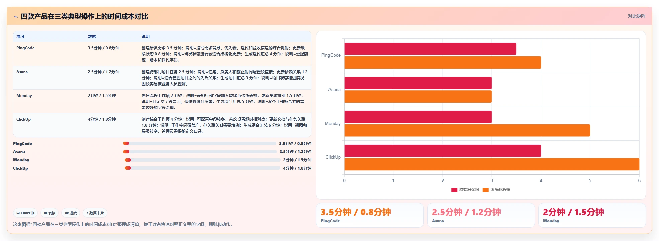Click the 说明 column header
This screenshot has width=659, height=241.
tap(145, 37)
